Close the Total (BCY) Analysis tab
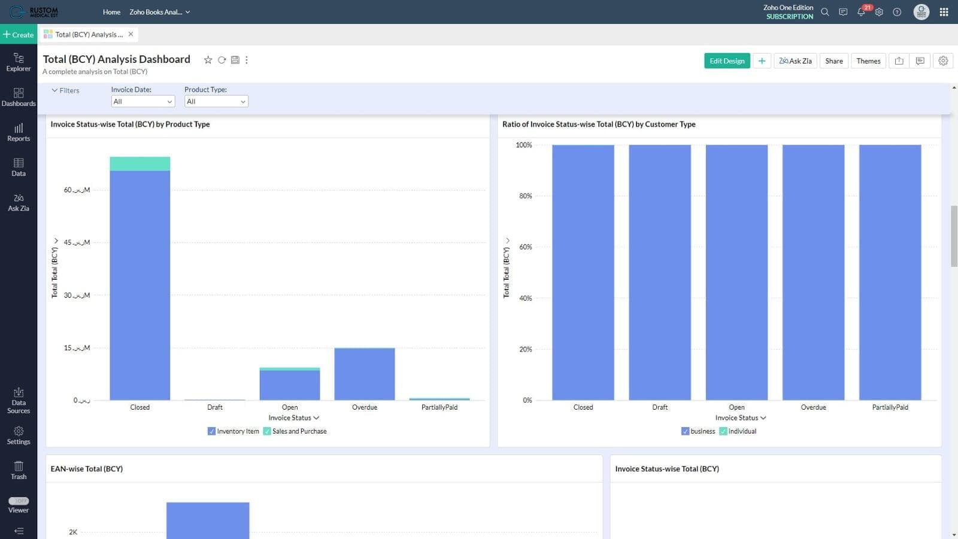Screen dimensions: 958x539 [x=131, y=34]
